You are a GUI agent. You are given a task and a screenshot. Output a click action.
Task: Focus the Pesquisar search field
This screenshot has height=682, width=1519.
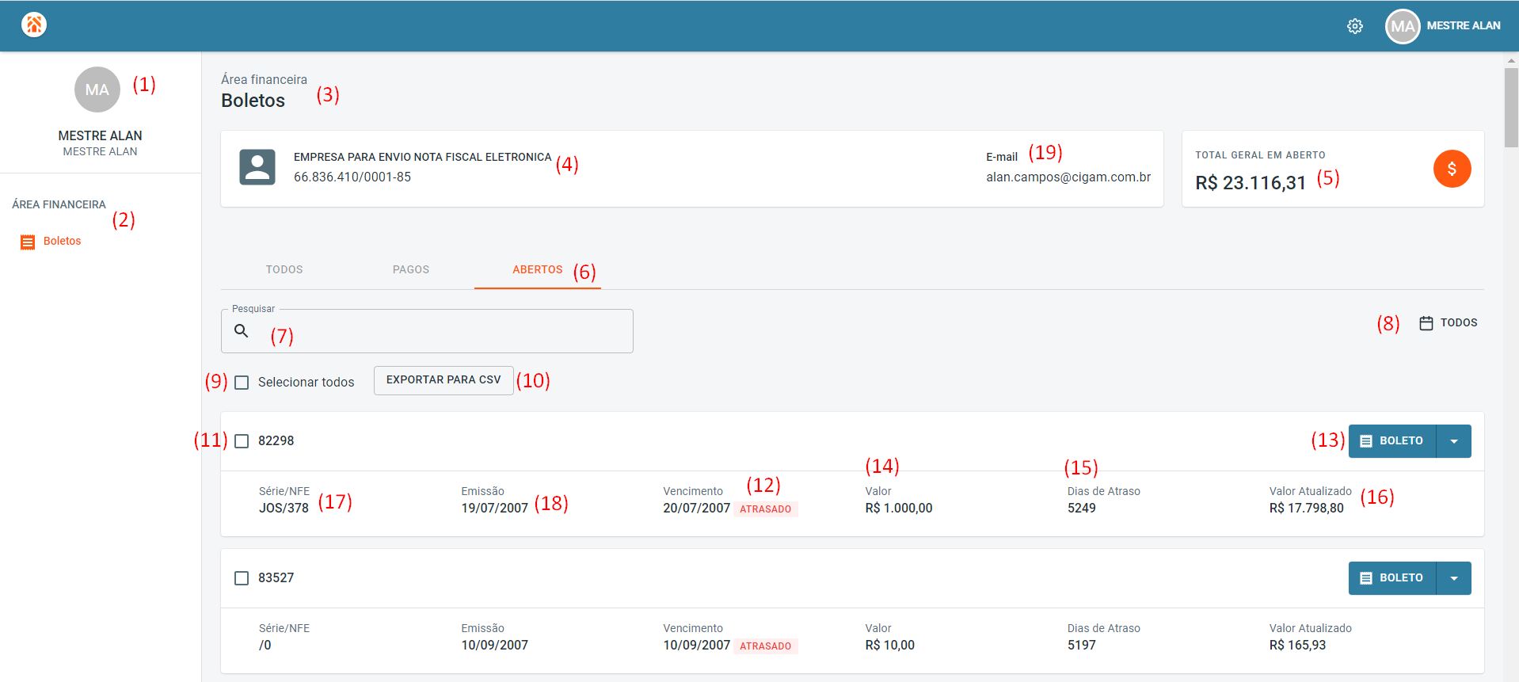(x=427, y=331)
